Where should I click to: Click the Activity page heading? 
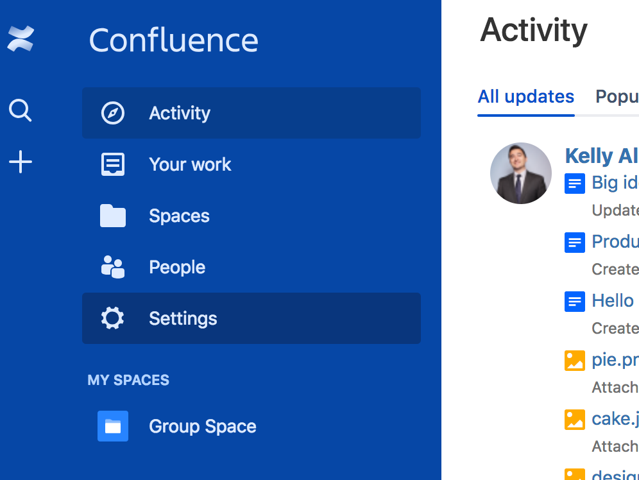pyautogui.click(x=534, y=30)
